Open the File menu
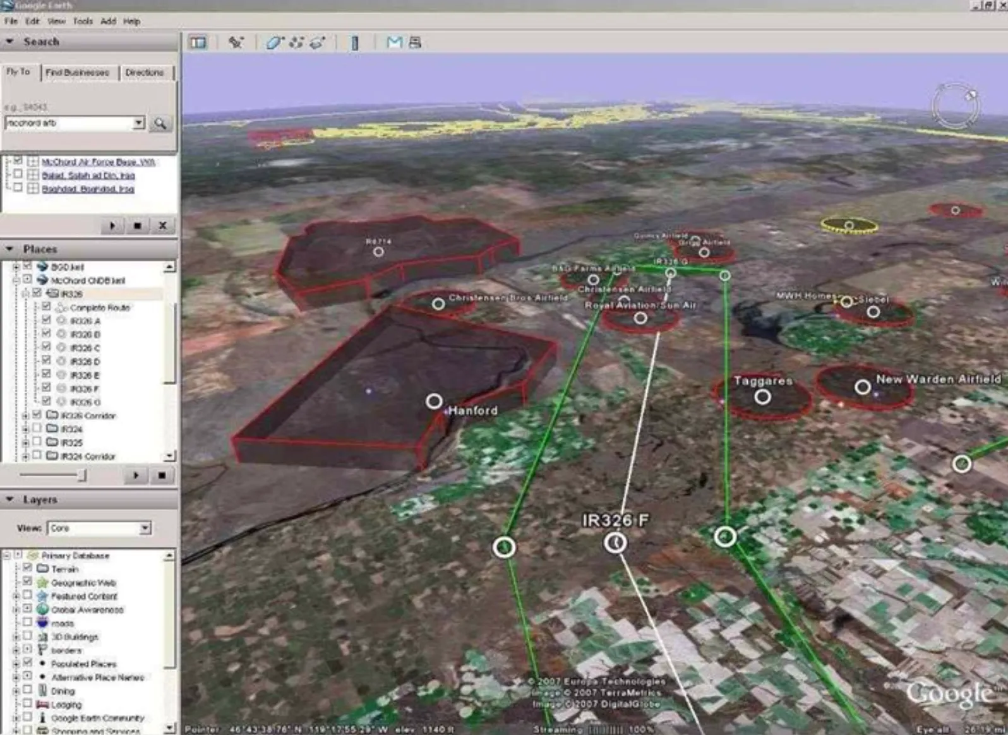Image resolution: width=1008 pixels, height=735 pixels. coord(11,21)
